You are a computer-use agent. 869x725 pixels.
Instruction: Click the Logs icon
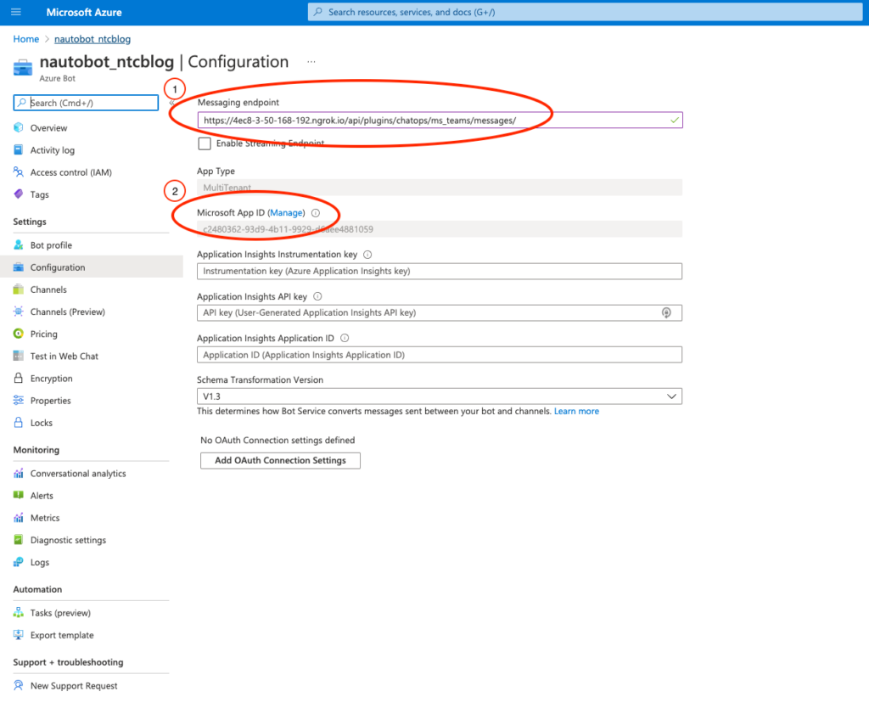(x=19, y=562)
